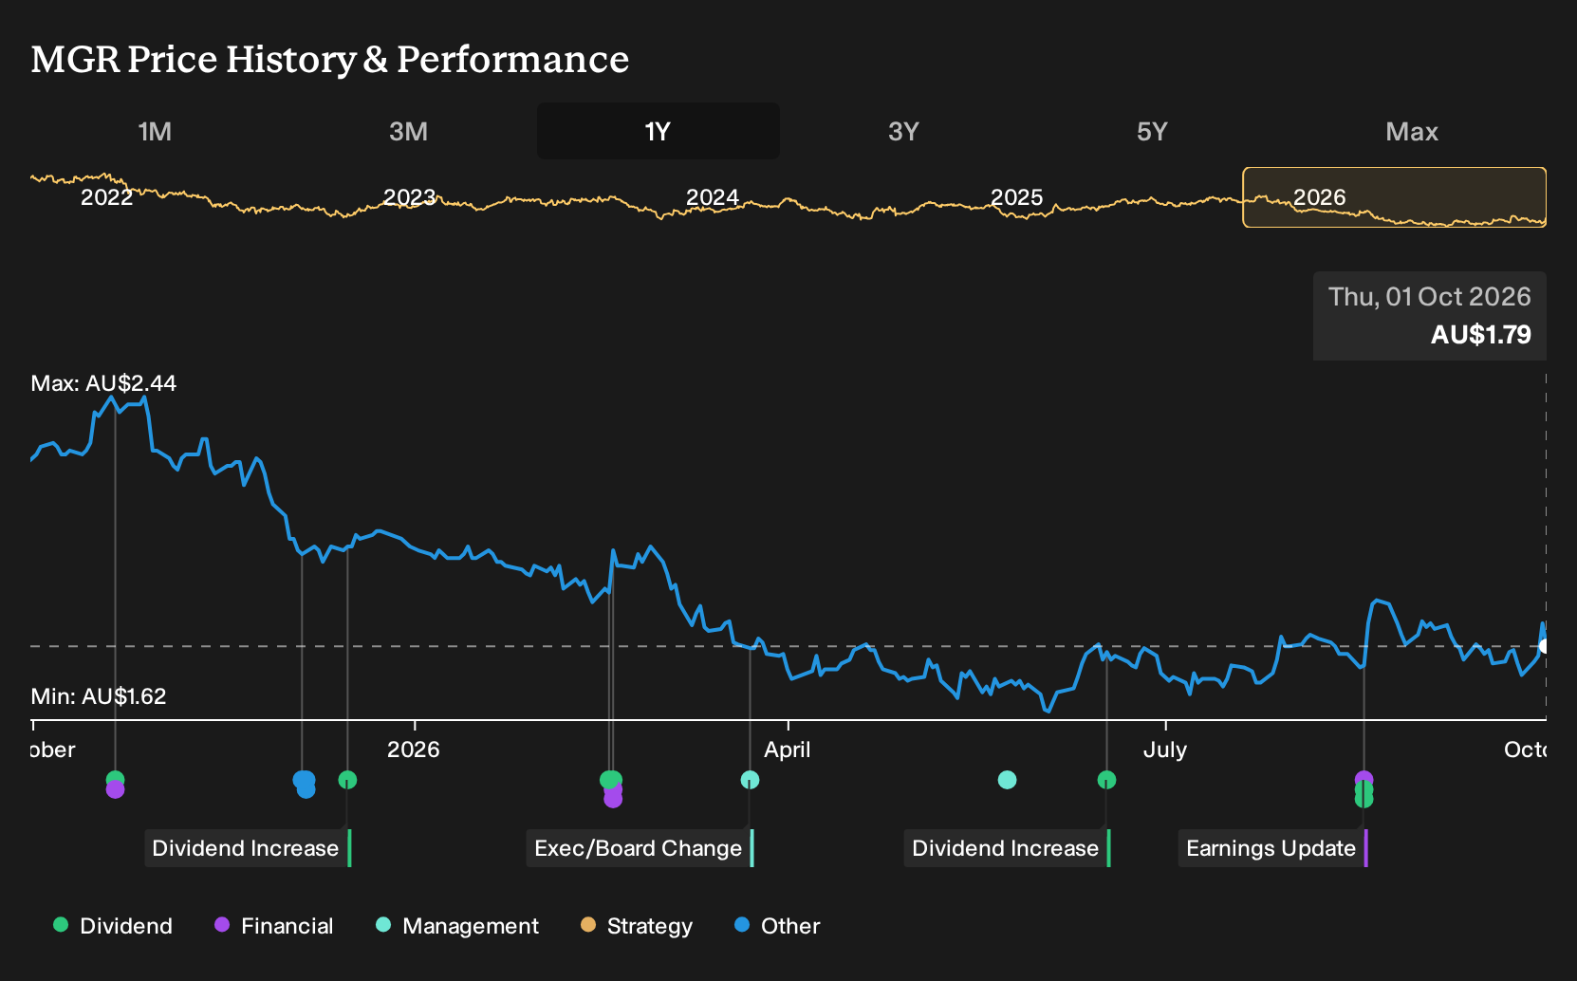Click the 2024 label on overview timeline
The image size is (1577, 981).
pyautogui.click(x=713, y=197)
